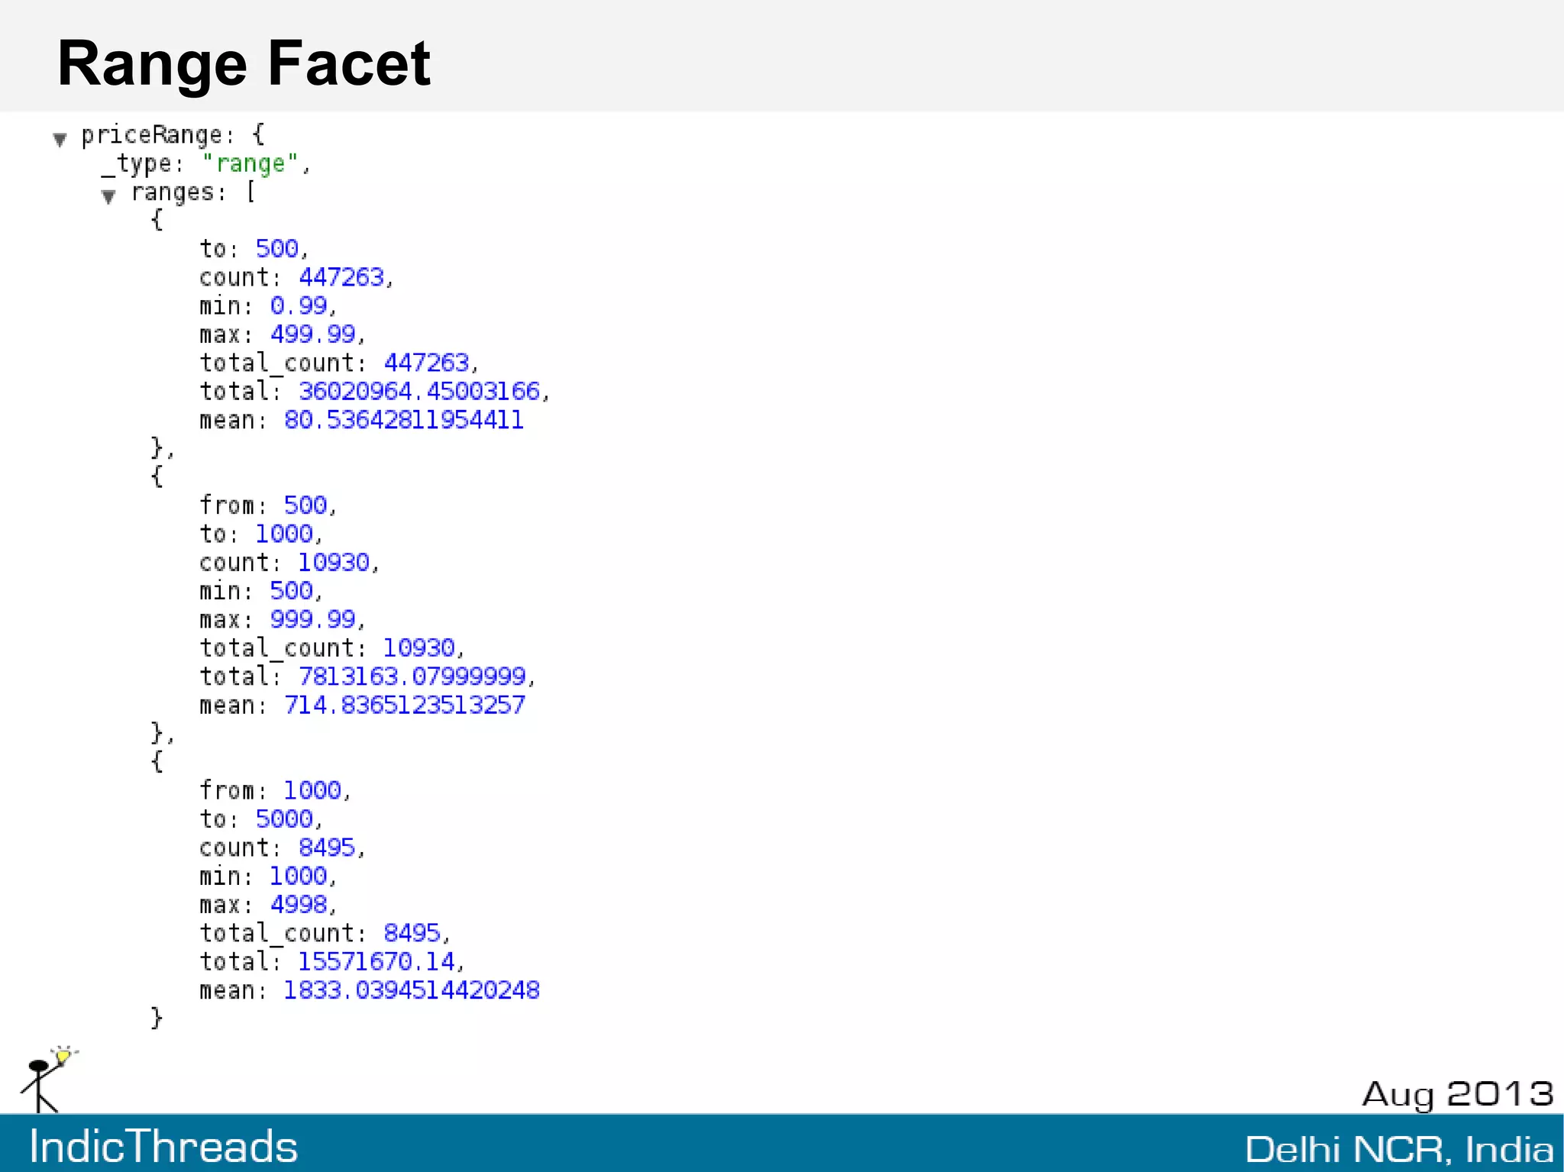Select max value 4998

[x=299, y=904]
